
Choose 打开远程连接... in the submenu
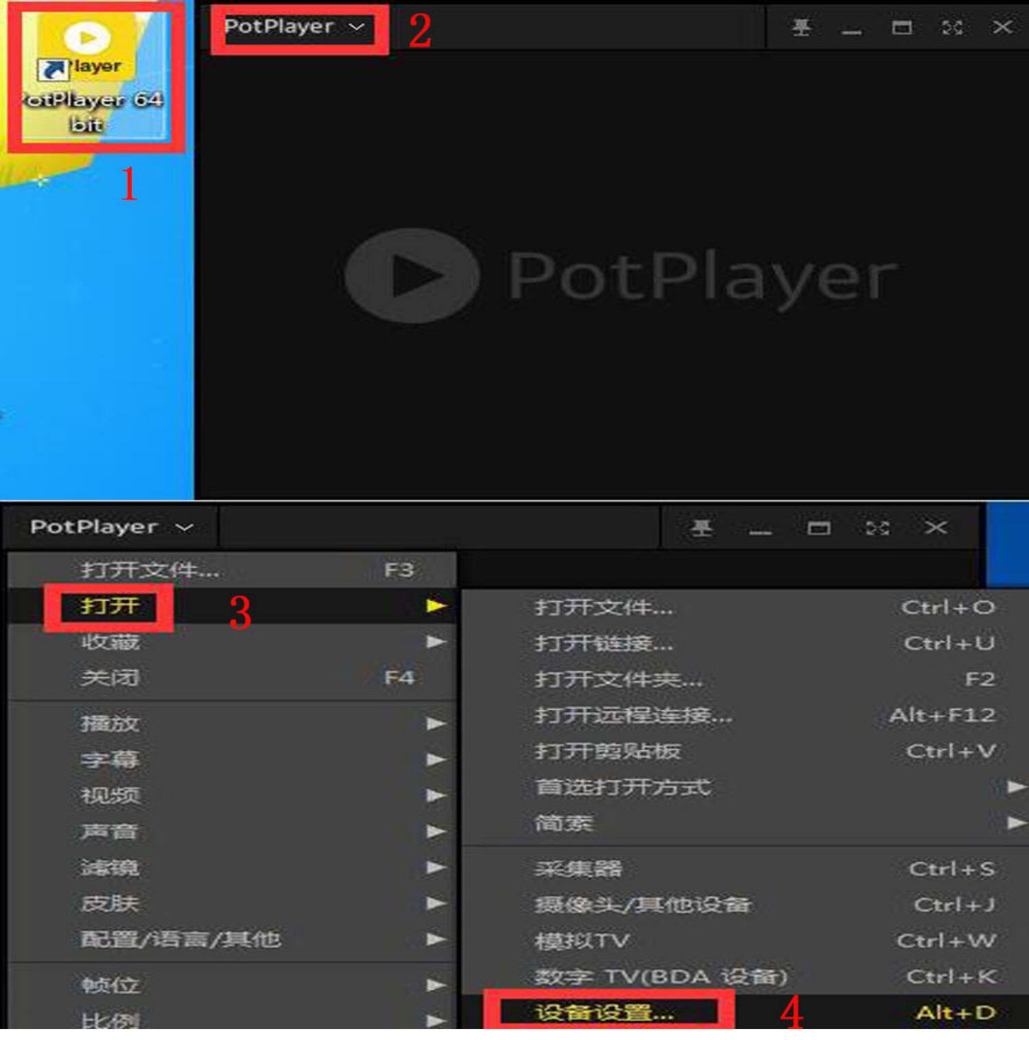point(746,716)
